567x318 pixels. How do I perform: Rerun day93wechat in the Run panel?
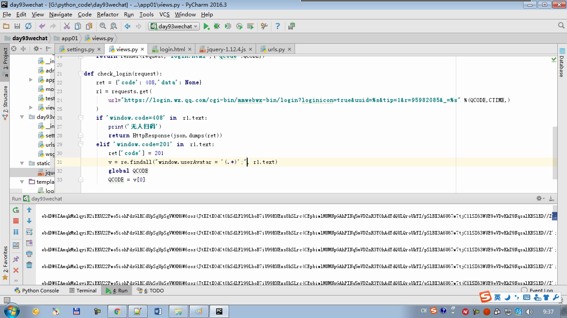coord(16,210)
